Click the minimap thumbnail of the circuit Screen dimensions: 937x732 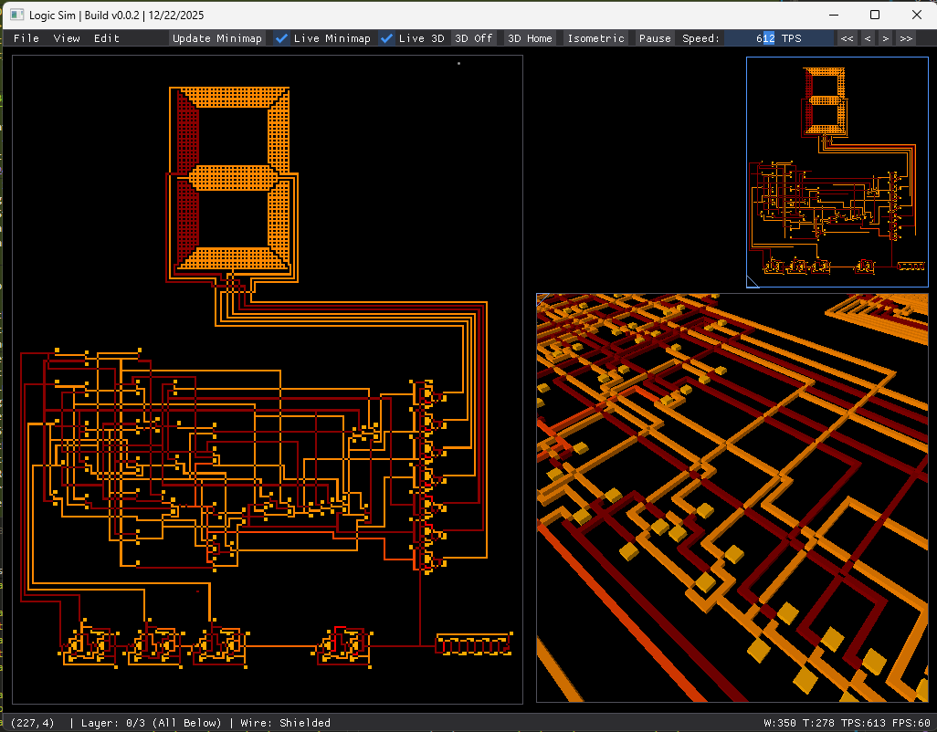pyautogui.click(x=837, y=172)
